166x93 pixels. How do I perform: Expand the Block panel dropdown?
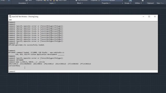(x=80, y=3)
